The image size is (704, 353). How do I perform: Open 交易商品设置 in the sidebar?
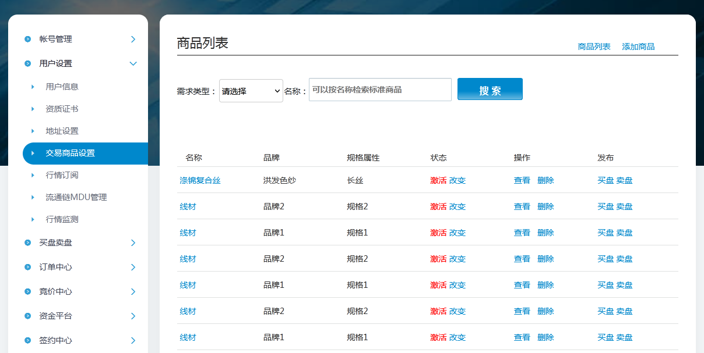pos(71,154)
